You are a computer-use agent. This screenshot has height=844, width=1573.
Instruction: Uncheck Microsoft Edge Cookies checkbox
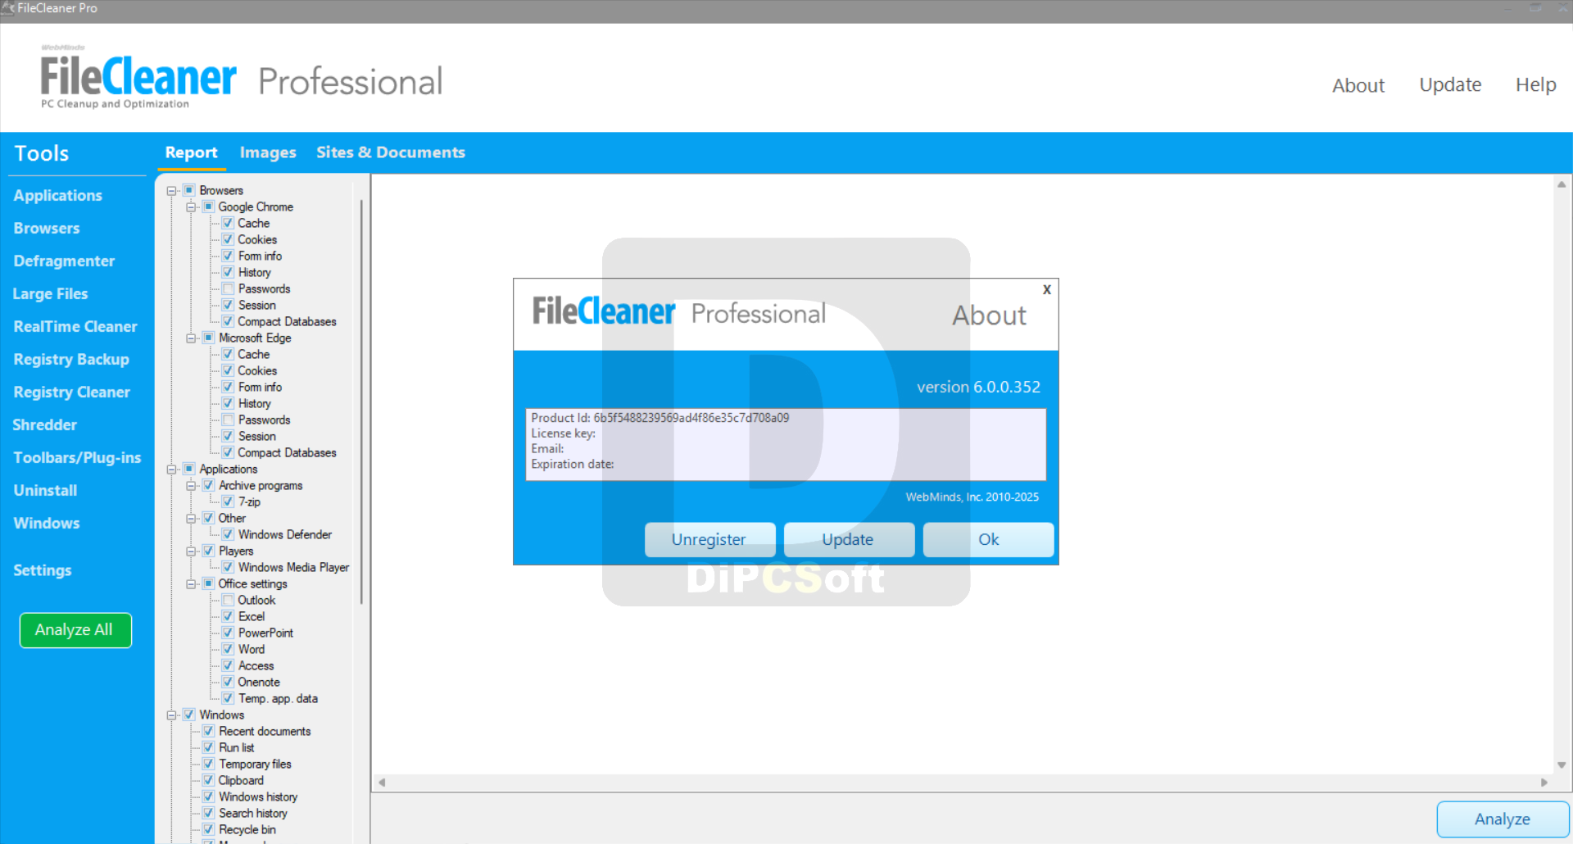click(228, 371)
